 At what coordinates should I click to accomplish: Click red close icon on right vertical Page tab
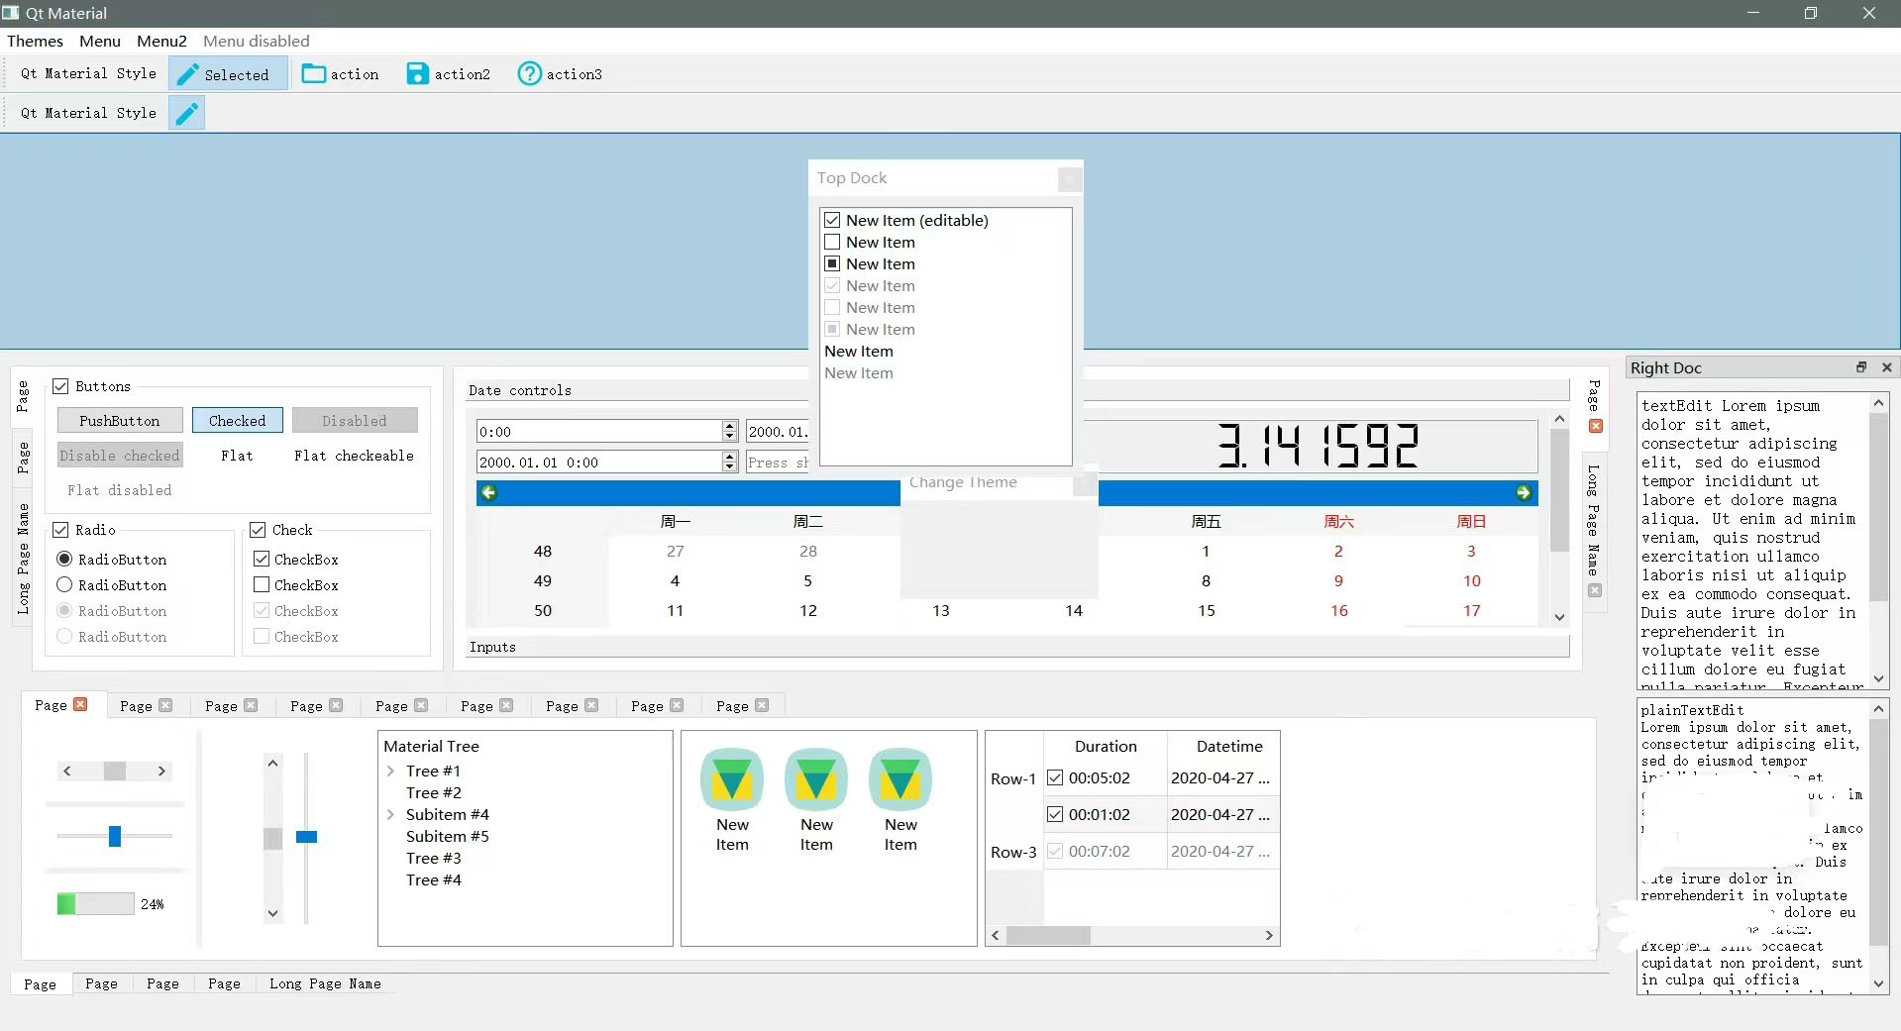[x=1596, y=426]
